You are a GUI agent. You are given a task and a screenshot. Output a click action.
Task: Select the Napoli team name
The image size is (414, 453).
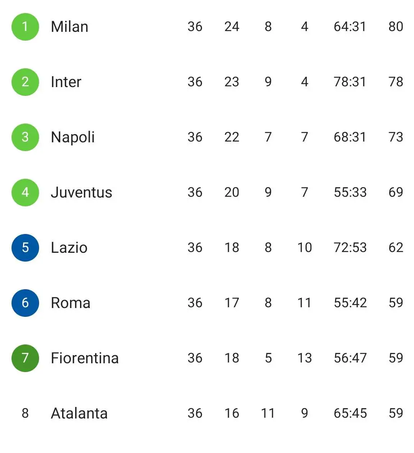point(73,138)
